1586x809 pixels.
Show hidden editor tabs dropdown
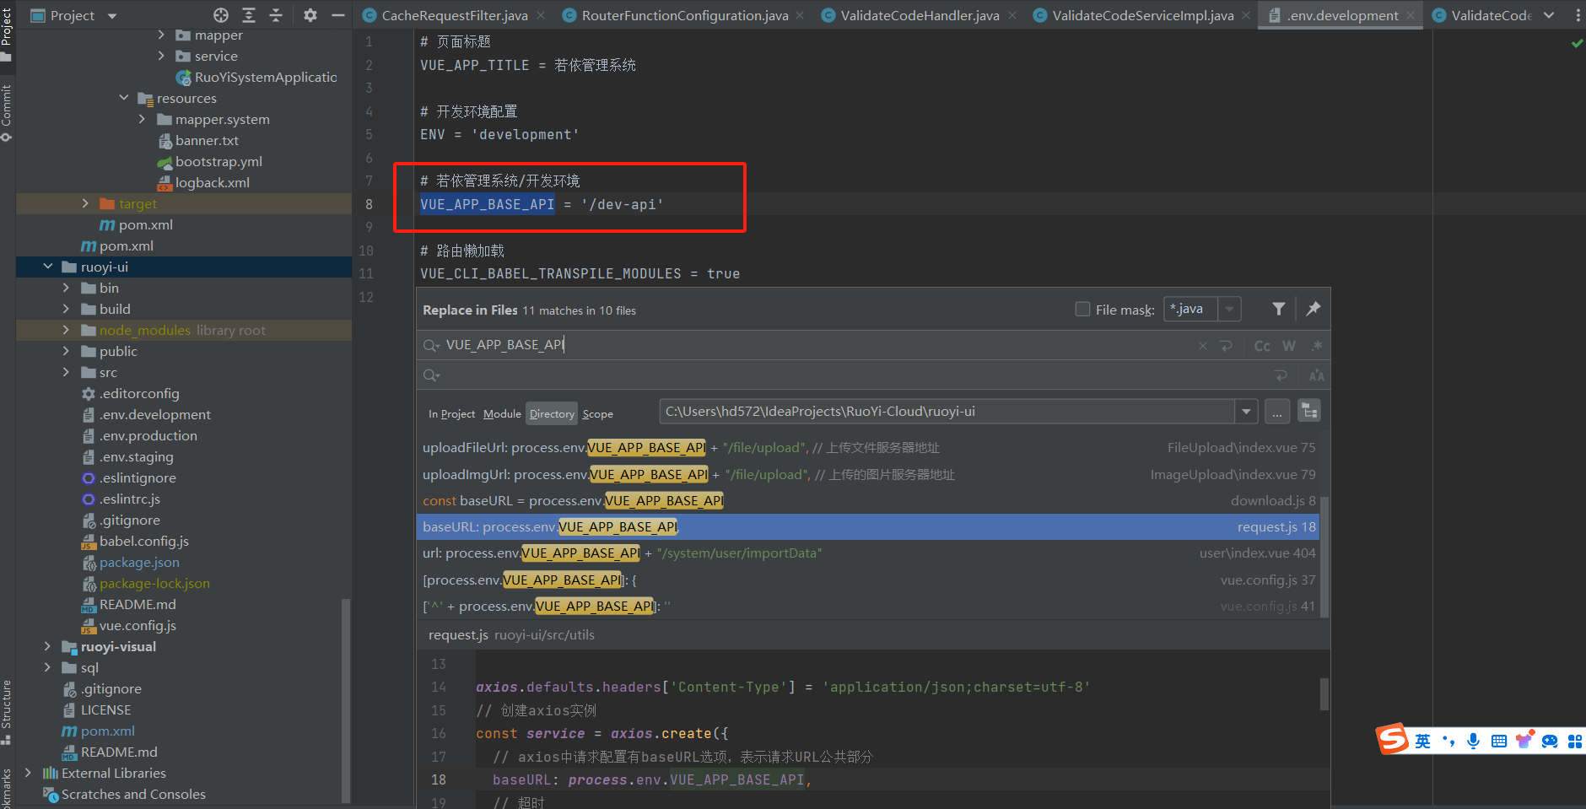(1549, 15)
